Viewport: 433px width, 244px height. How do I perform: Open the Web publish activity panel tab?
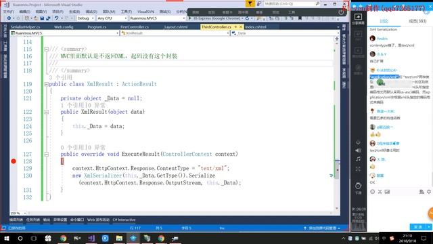point(98,220)
